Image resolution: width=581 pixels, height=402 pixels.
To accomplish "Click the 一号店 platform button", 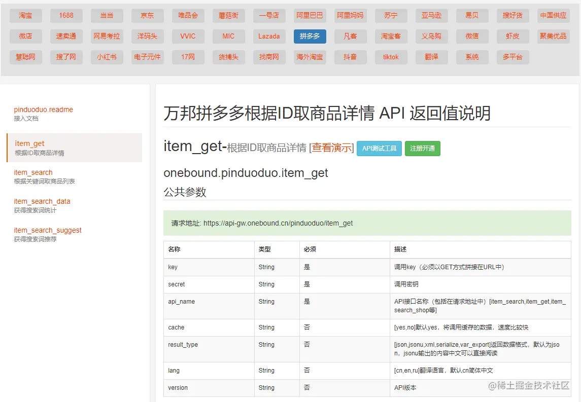I will click(x=269, y=16).
